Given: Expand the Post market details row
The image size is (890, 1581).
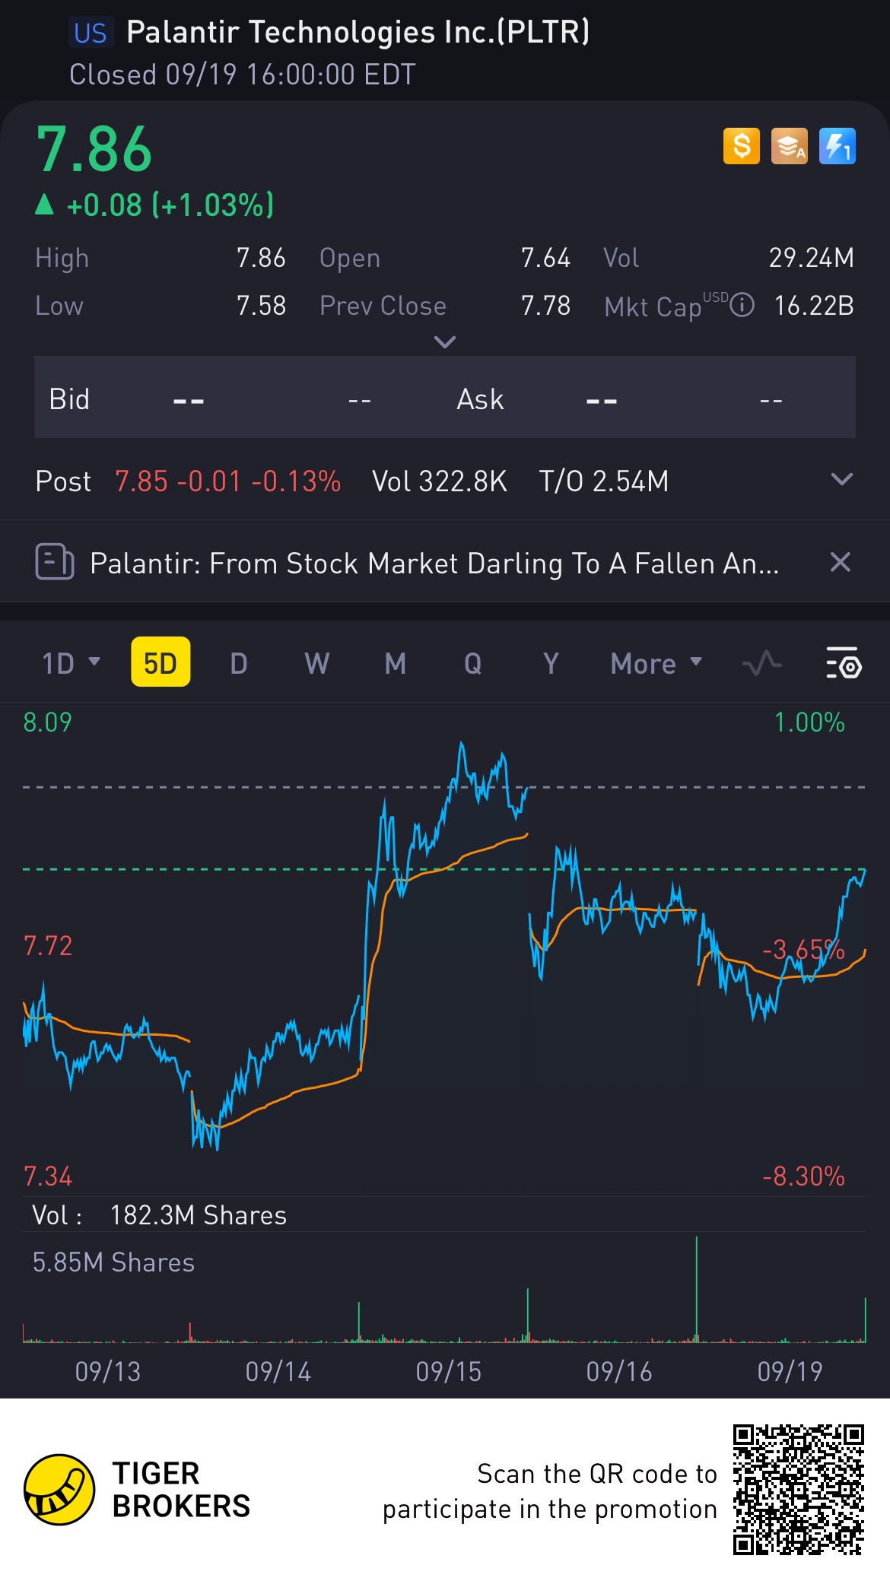Looking at the screenshot, I should [841, 480].
